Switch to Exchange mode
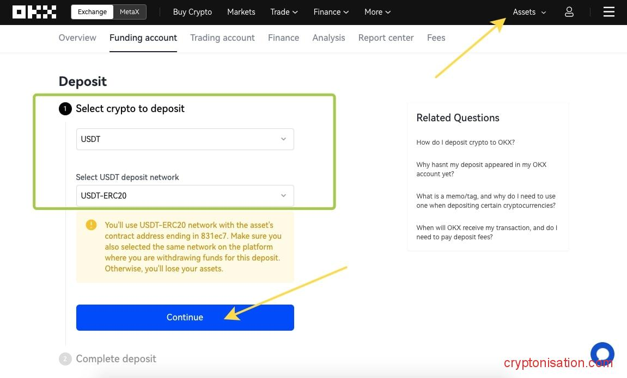Image resolution: width=627 pixels, height=378 pixels. coord(92,12)
